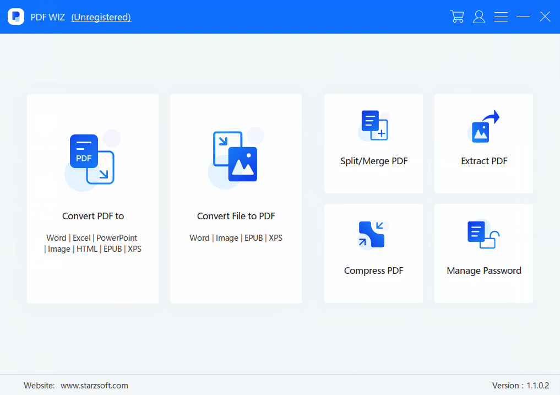
Task: Visit the www.starzsoft.com website link
Action: pos(94,386)
